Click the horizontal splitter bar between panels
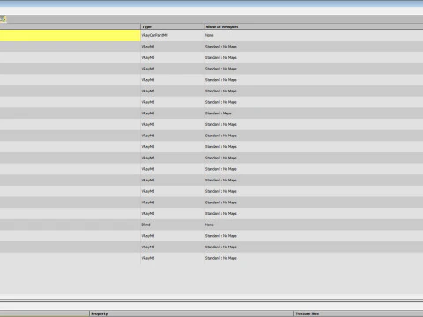Screen dimensions: 423x317 click(x=211, y=301)
